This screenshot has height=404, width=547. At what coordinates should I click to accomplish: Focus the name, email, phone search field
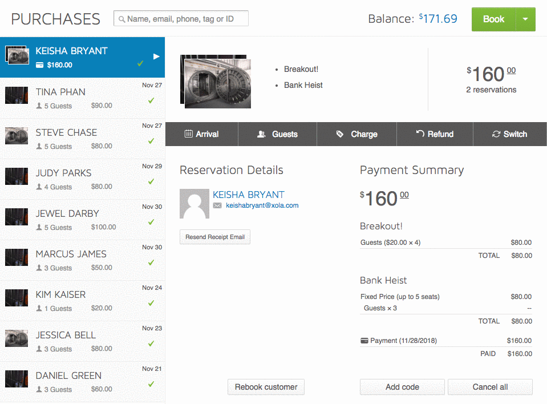(181, 18)
